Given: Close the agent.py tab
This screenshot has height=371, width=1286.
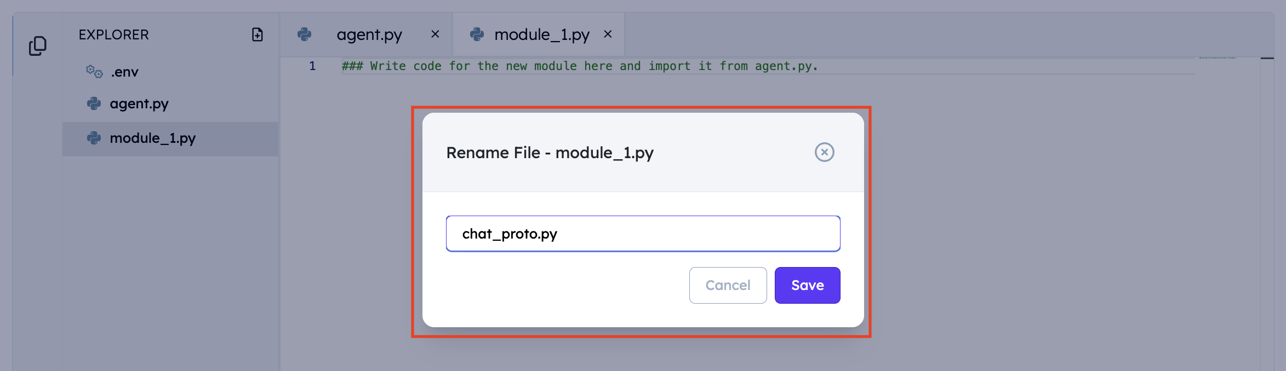Looking at the screenshot, I should pyautogui.click(x=435, y=34).
